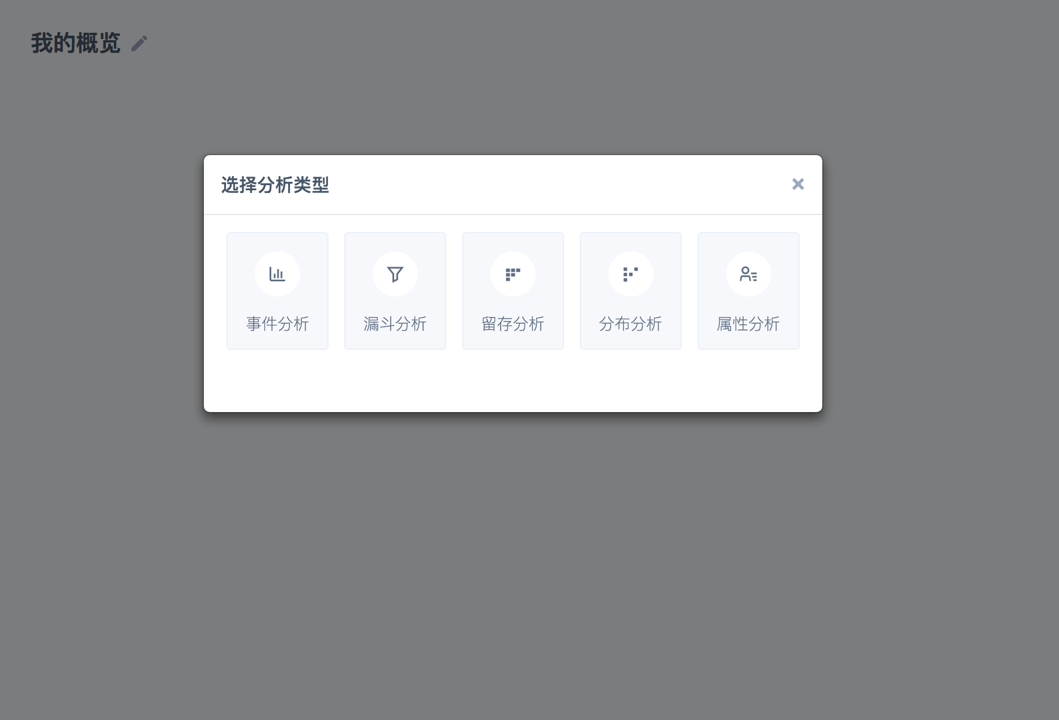Select the 分布分析 card tile
This screenshot has height=720, width=1059.
tap(631, 291)
